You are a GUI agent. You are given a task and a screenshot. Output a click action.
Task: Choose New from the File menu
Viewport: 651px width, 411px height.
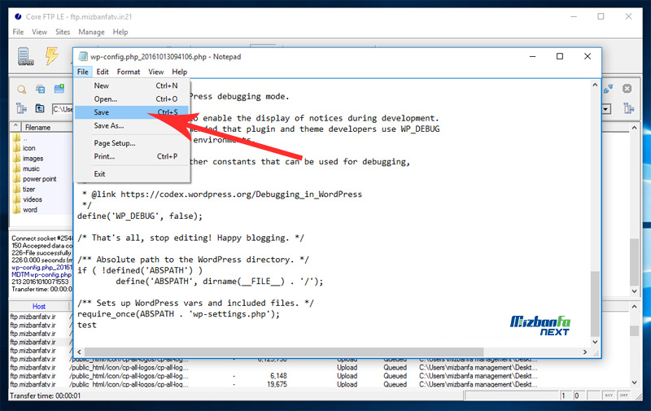[132, 85]
